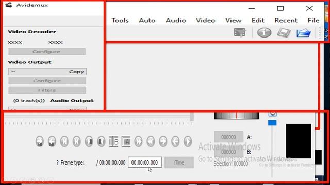Click the B: 000000 marker button
This screenshot has height=185, width=330.
[229, 152]
